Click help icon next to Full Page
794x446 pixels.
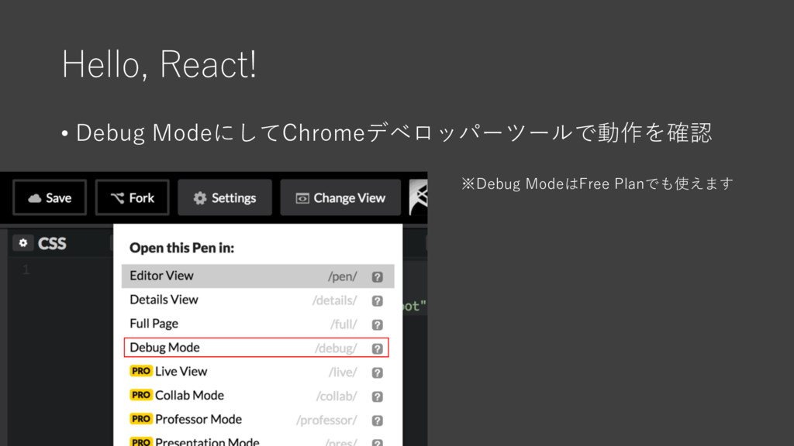tap(378, 324)
